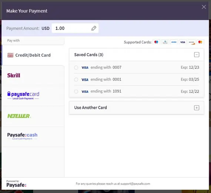Click the Mastercard supported card icon
Viewport: 211px width, 193px height.
coord(200,42)
